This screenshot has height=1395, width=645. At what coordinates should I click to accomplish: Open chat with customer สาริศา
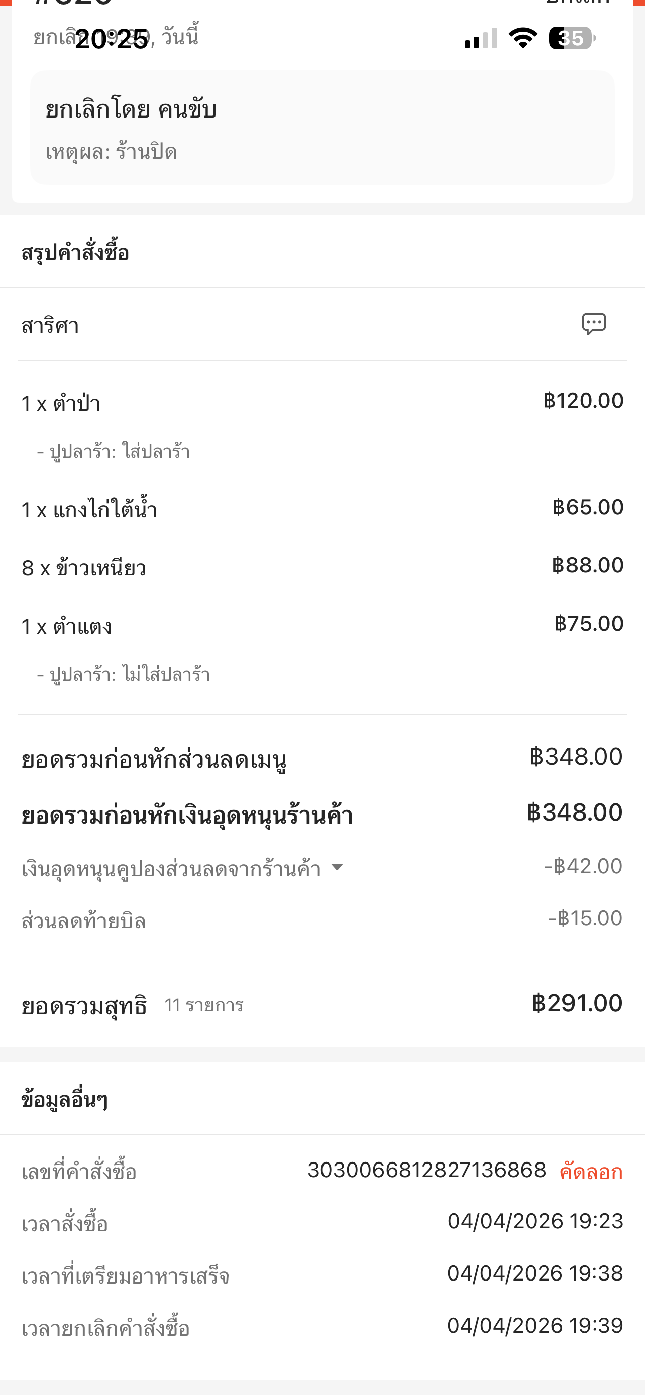[x=594, y=324]
